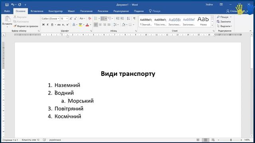The image size is (255, 143).
Task: Toggle underline (П) formatting
Action: pyautogui.click(x=52, y=25)
